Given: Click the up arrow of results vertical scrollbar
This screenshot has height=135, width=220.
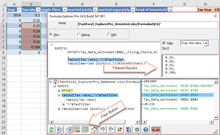Looking at the screenshot, I should pyautogui.click(x=216, y=82).
